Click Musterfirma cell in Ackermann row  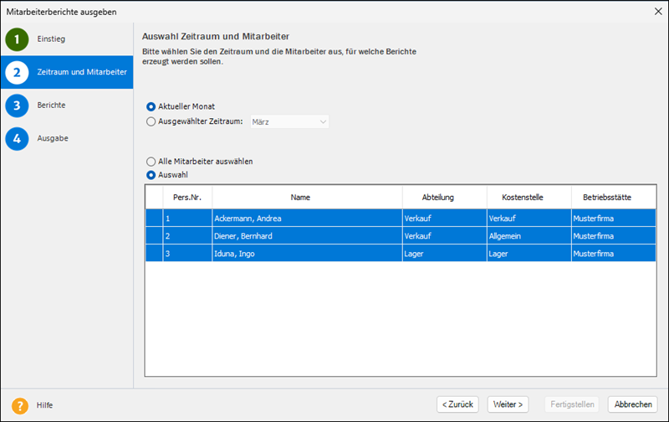point(614,219)
